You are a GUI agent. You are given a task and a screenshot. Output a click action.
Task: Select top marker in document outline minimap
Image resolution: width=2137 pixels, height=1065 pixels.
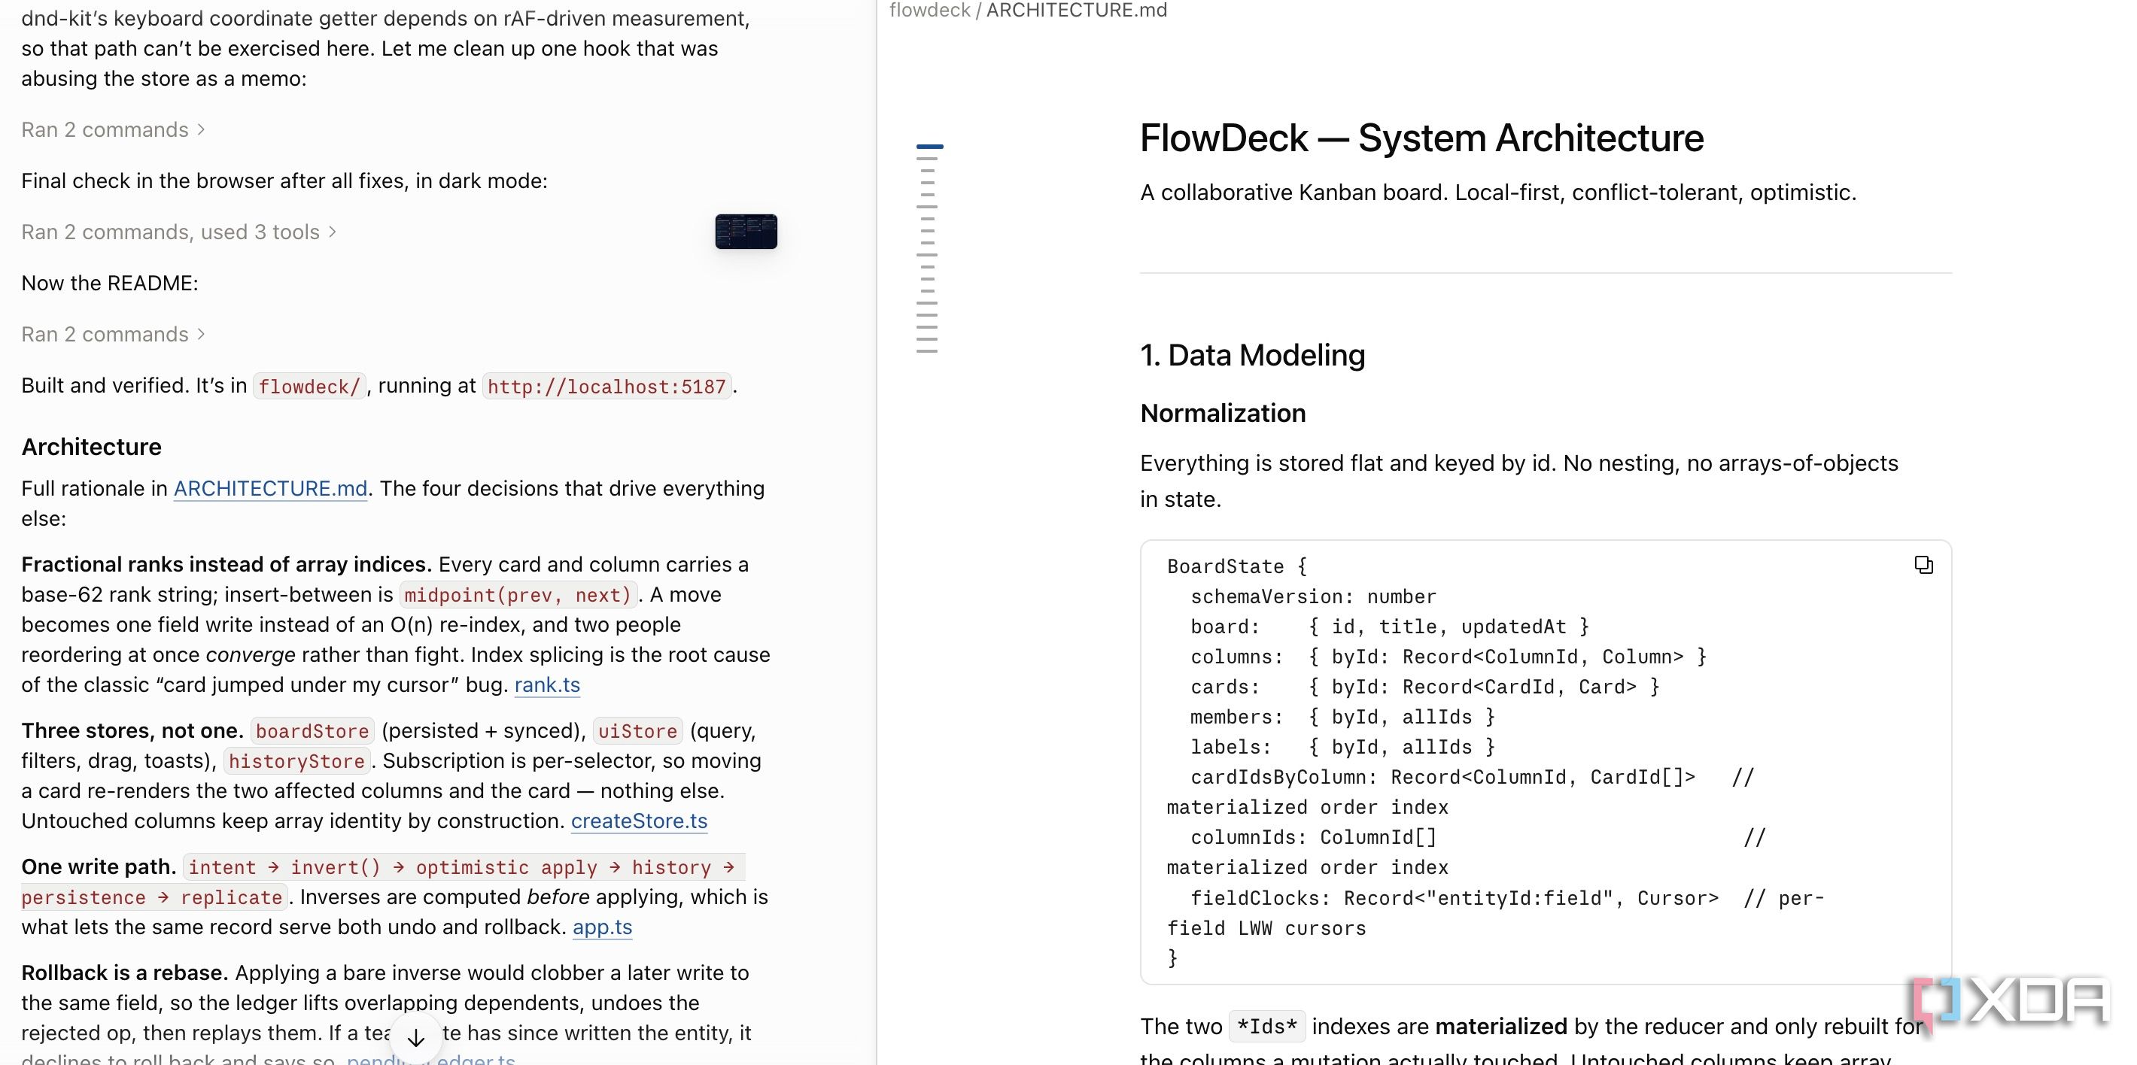coord(929,147)
